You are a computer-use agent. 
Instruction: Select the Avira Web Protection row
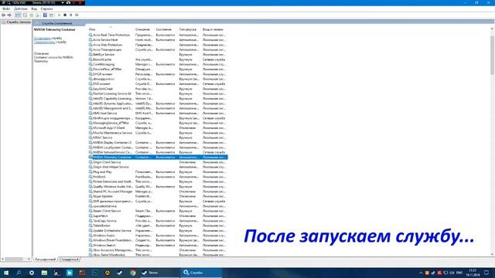click(x=158, y=45)
